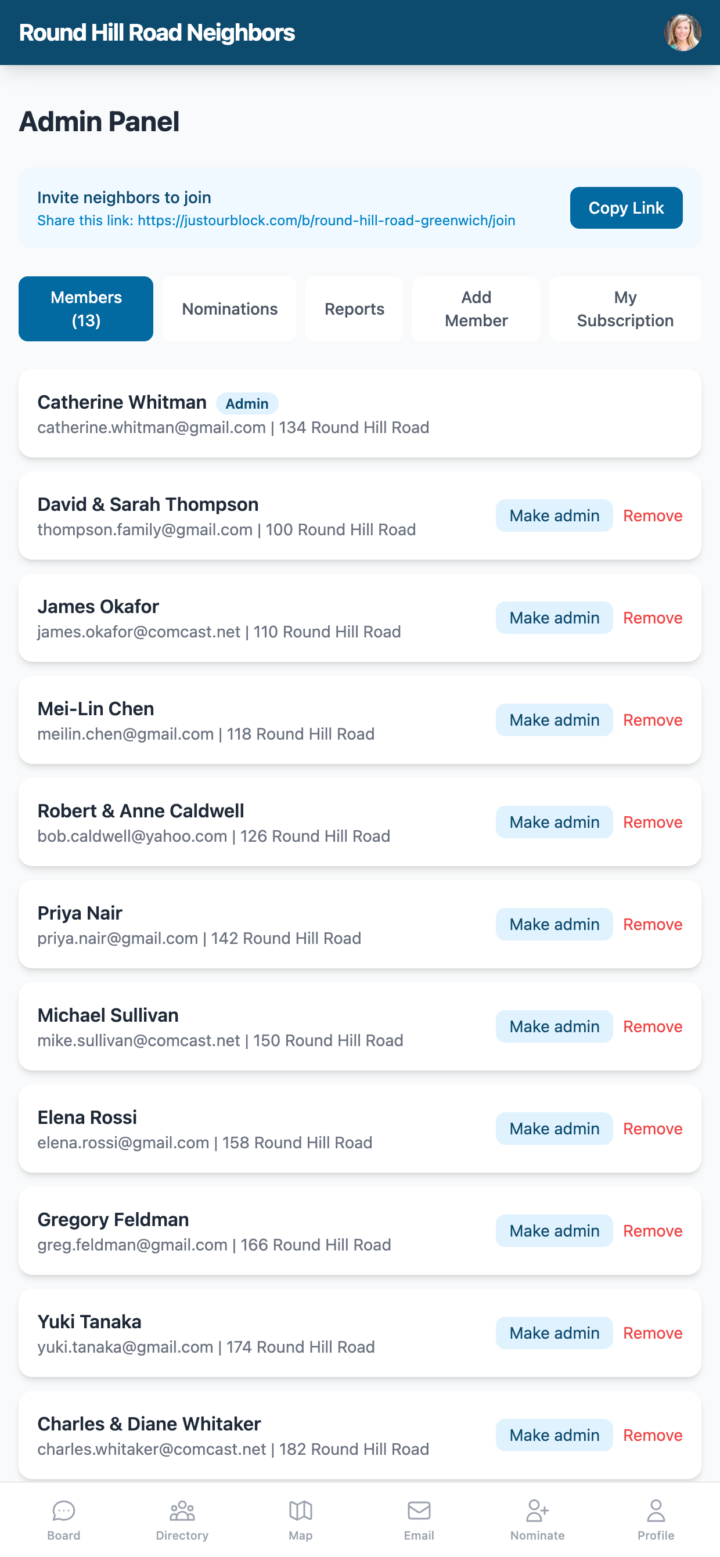This screenshot has height=1557, width=720.
Task: Remove David & Sarah Thompson
Action: [x=653, y=516]
